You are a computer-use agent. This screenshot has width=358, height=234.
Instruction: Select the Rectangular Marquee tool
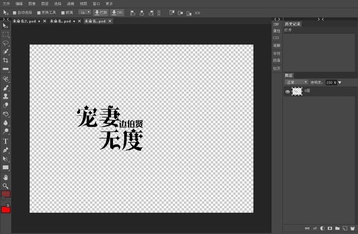[x=6, y=34]
